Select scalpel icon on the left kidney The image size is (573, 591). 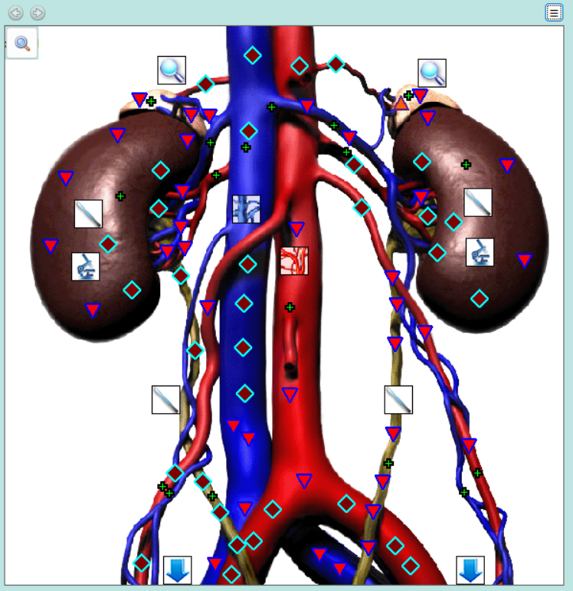click(88, 214)
